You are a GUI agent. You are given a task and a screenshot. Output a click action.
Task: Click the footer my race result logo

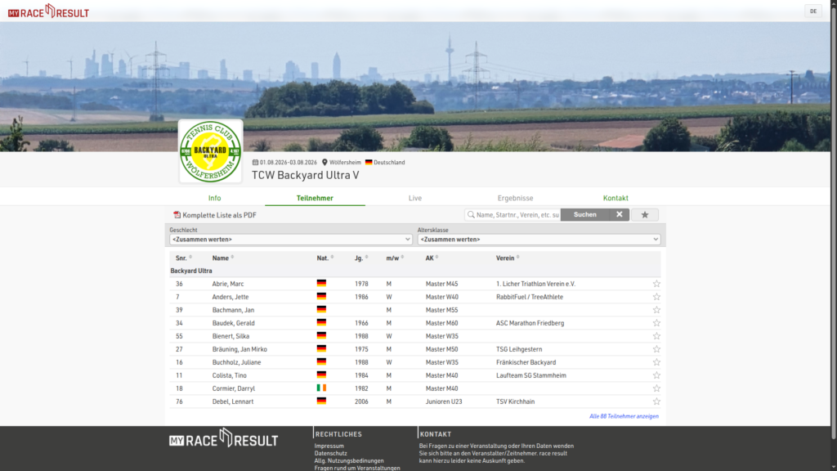[224, 438]
